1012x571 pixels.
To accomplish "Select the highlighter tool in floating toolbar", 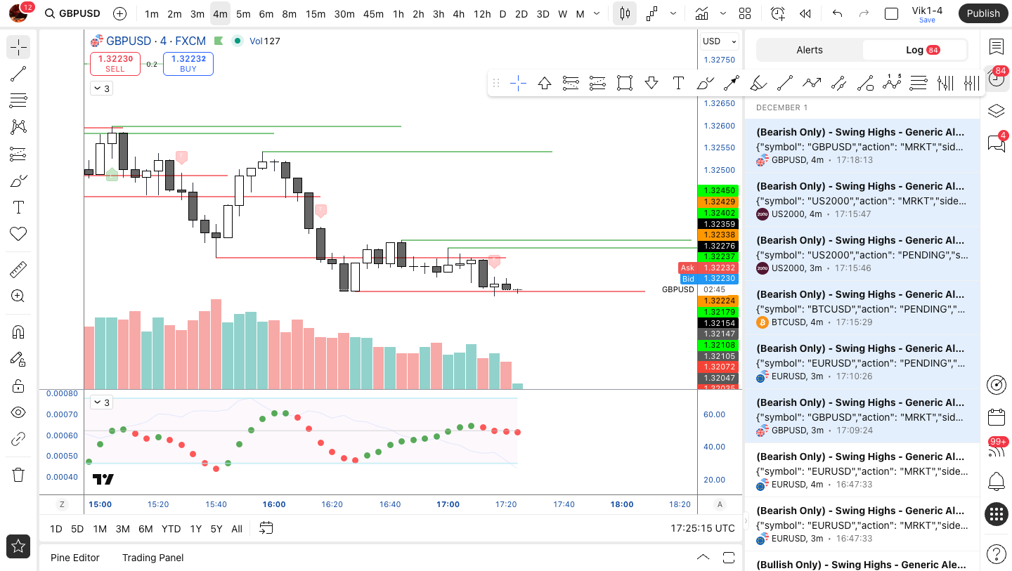I will 758,84.
